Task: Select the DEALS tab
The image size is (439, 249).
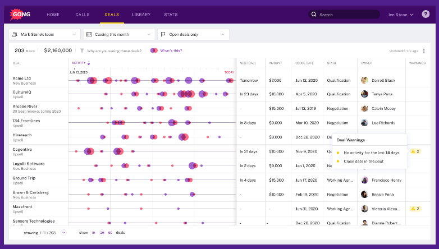Action: tap(112, 15)
